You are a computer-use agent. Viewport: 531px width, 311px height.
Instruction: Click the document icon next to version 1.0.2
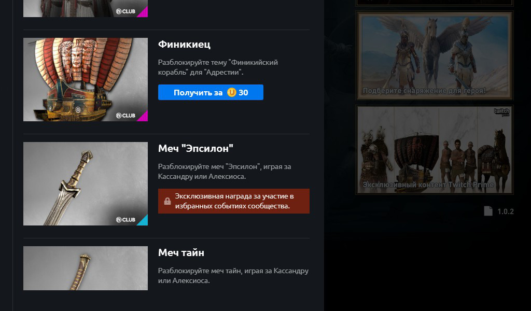coord(488,211)
